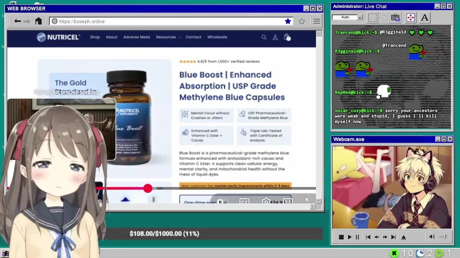Pause the overlay video player
Viewport: 460px width, 258px height.
pyautogui.click(x=220, y=202)
